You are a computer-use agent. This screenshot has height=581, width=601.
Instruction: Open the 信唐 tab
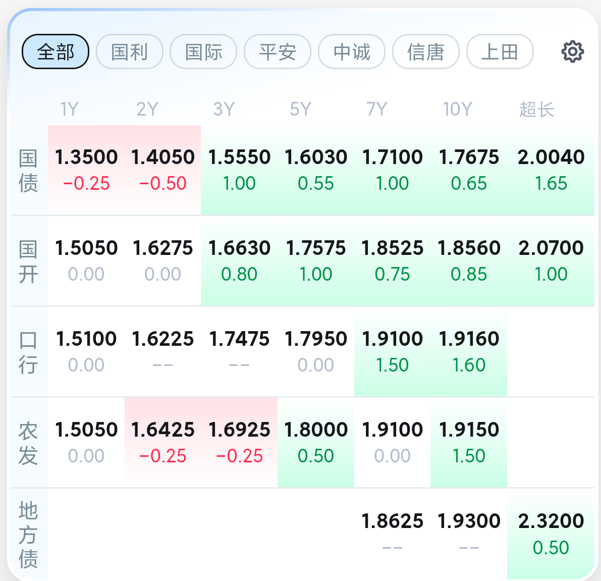pyautogui.click(x=426, y=51)
